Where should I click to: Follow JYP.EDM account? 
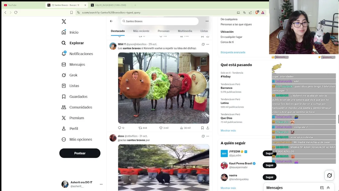pos(269,153)
